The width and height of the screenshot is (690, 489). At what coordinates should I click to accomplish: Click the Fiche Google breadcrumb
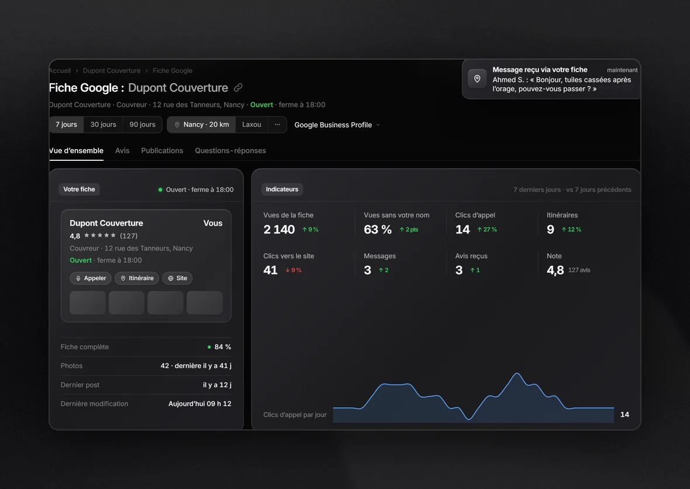(172, 70)
